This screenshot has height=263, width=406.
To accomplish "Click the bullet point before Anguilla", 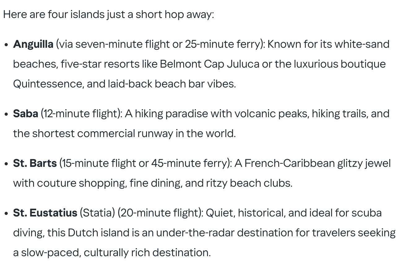I will [6, 45].
